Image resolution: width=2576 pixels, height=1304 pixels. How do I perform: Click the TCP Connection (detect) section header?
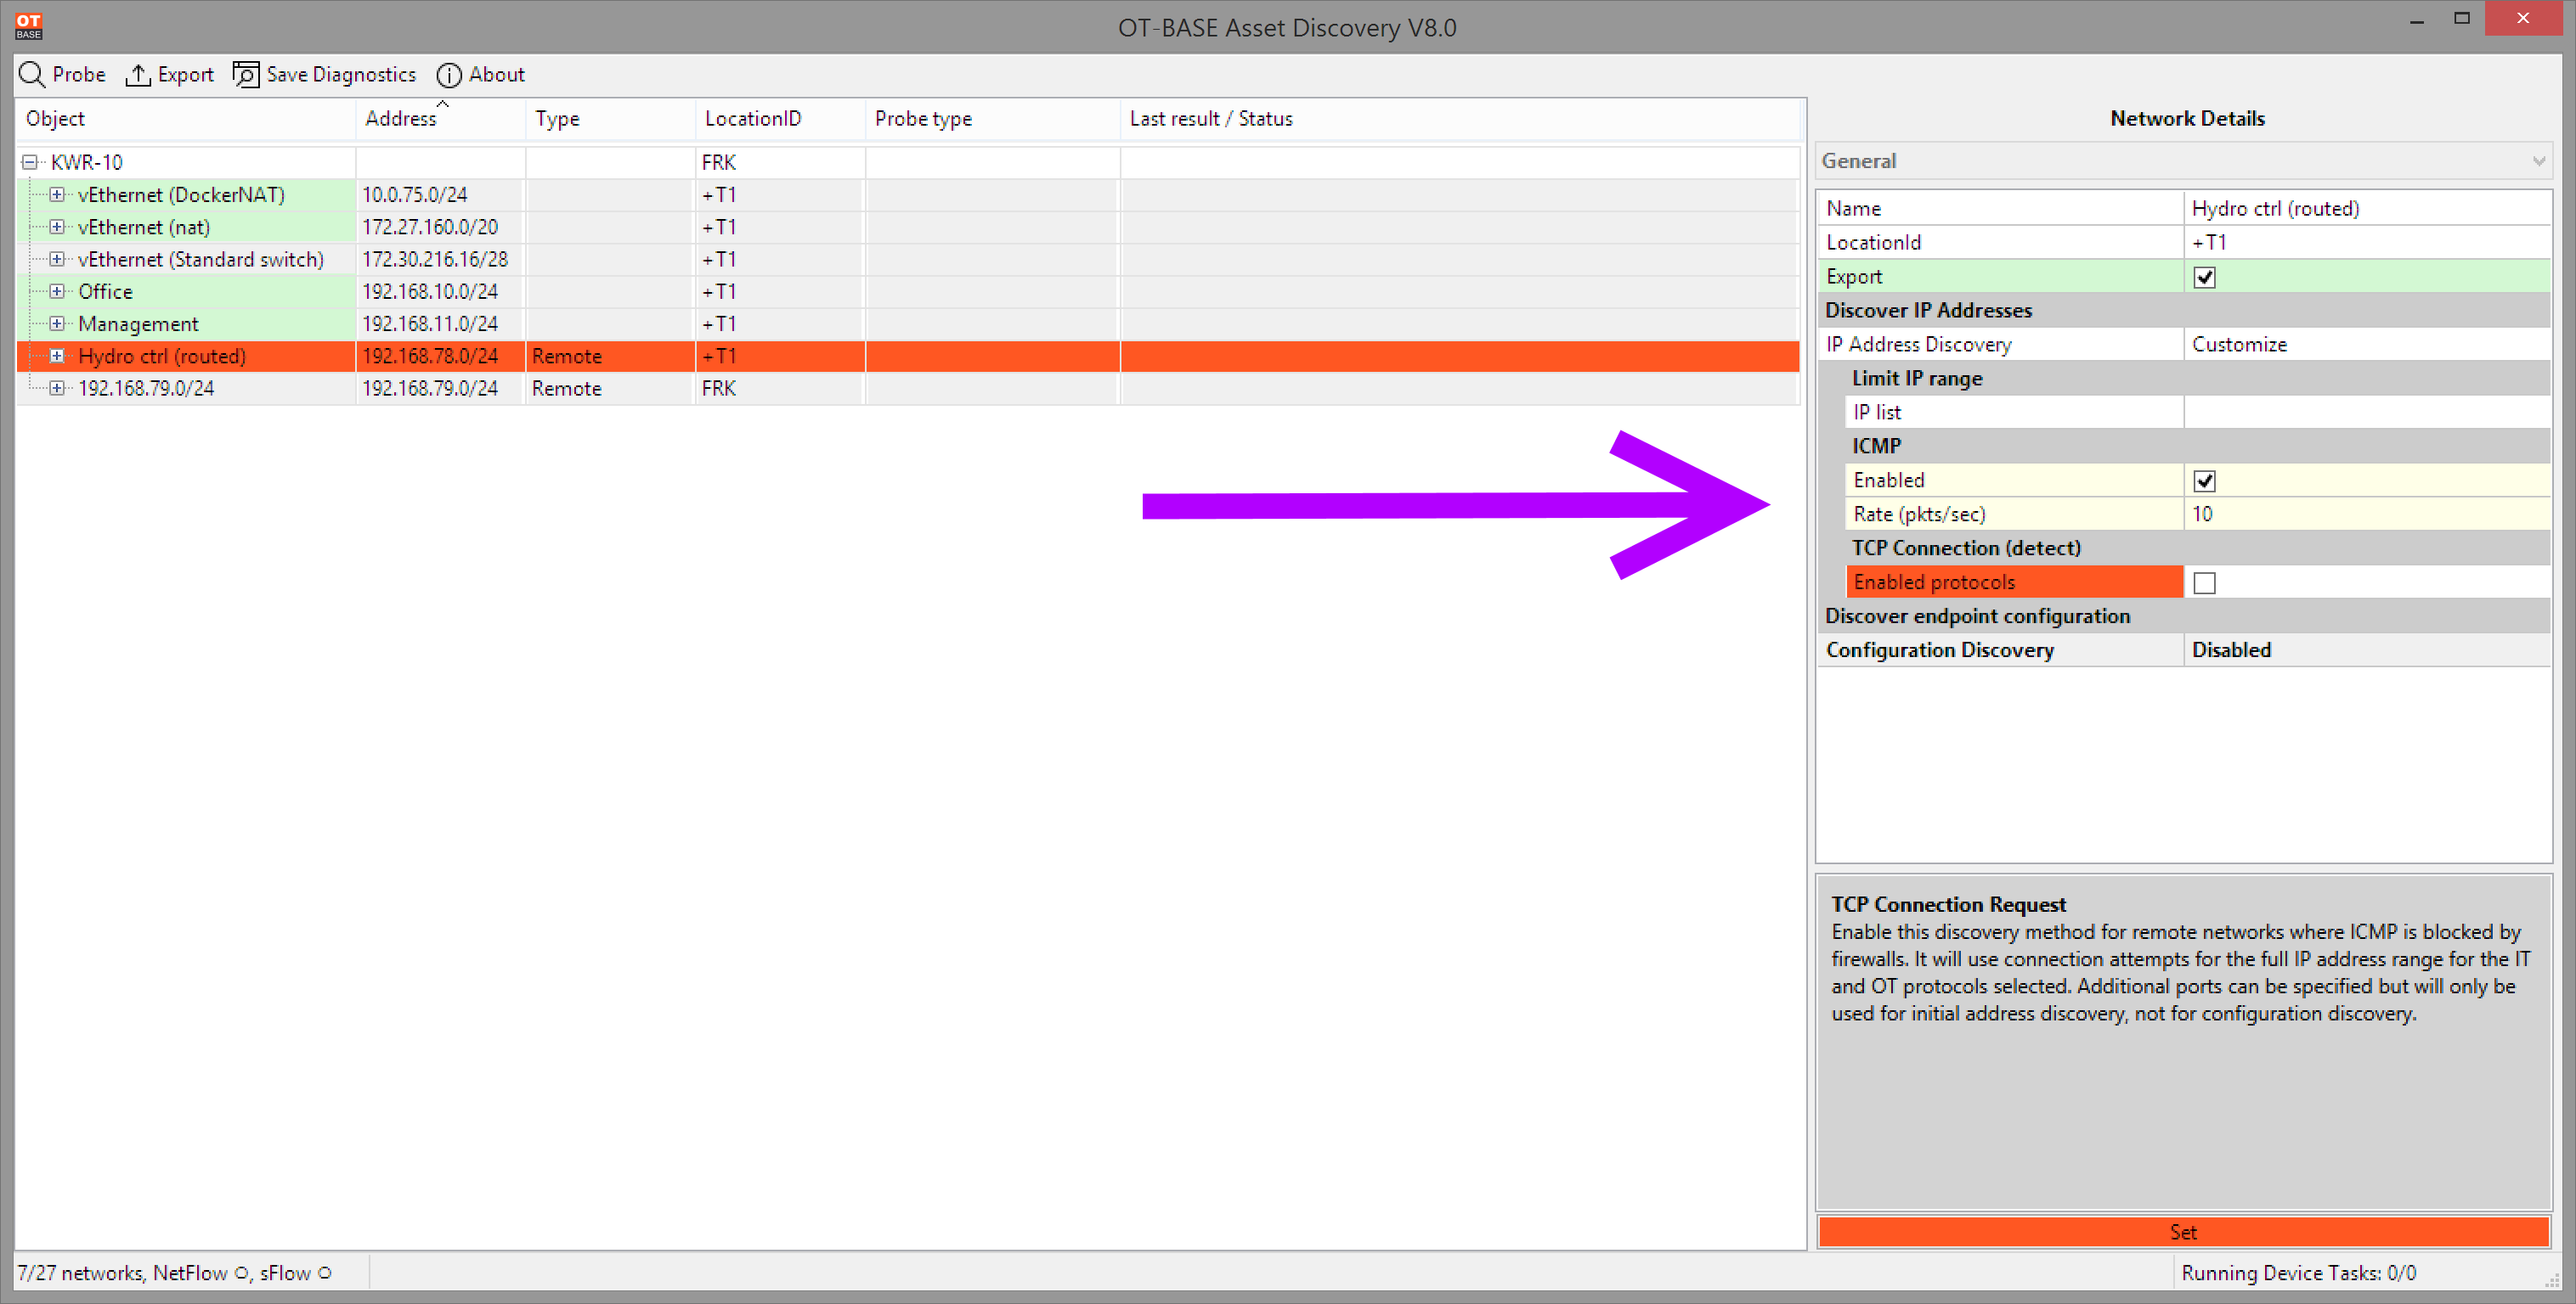coord(2198,548)
